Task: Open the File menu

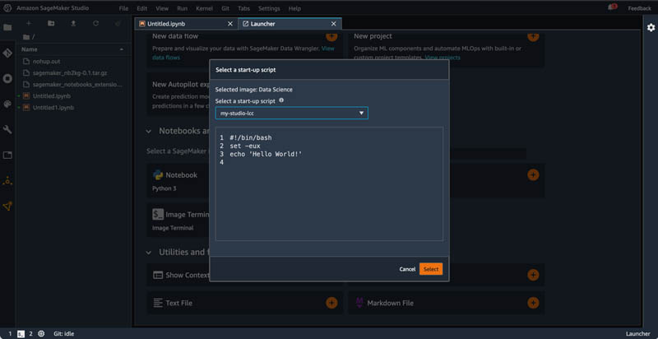Action: click(x=123, y=8)
